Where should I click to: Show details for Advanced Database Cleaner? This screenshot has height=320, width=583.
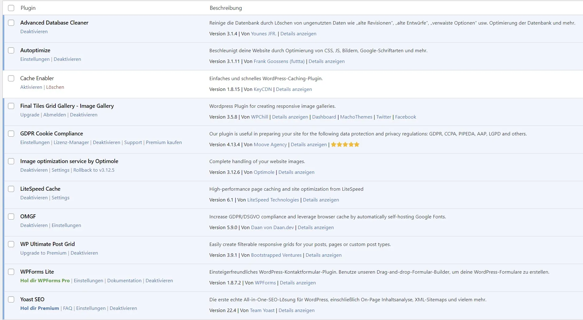pyautogui.click(x=298, y=34)
